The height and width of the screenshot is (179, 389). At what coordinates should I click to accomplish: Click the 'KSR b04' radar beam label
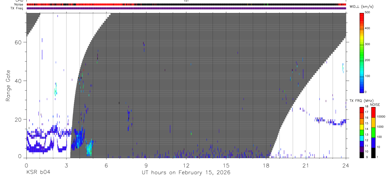(x=38, y=172)
